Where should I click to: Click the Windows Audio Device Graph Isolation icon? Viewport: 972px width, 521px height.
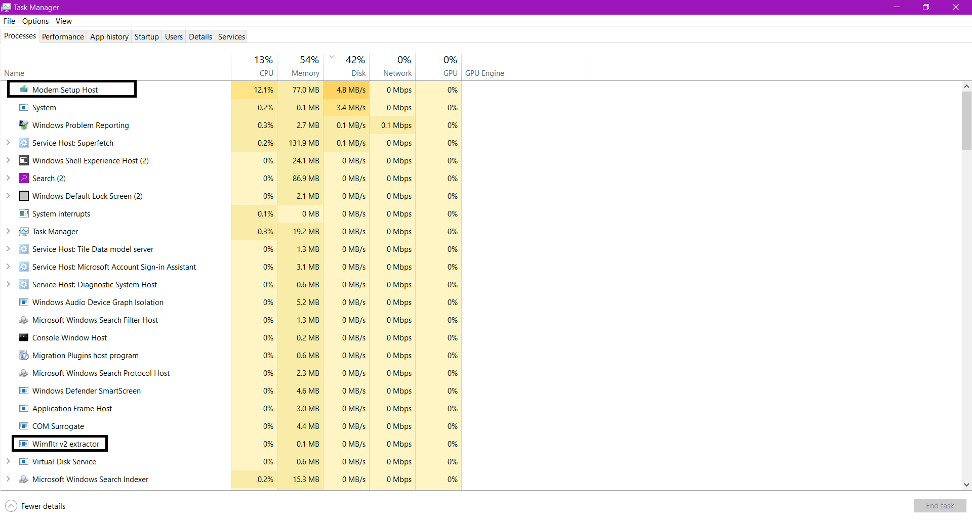[24, 302]
